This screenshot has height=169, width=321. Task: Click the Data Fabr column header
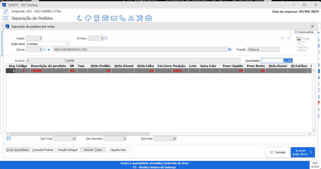click(210, 66)
